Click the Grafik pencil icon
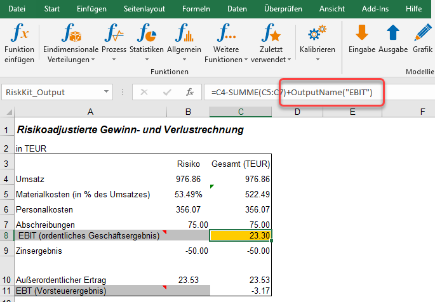This screenshot has height=302, width=435. [x=423, y=33]
